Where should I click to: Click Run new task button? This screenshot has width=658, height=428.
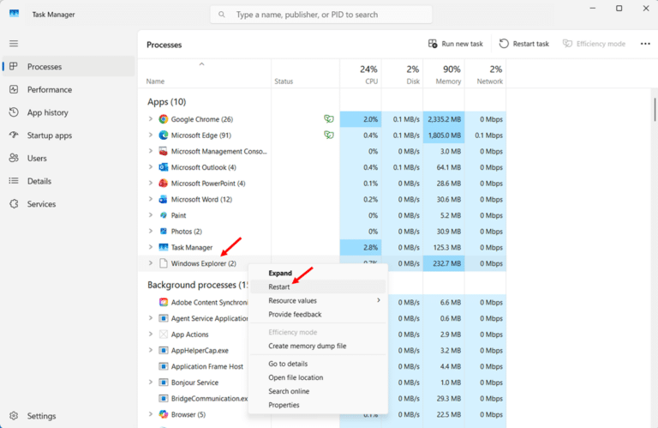click(455, 44)
